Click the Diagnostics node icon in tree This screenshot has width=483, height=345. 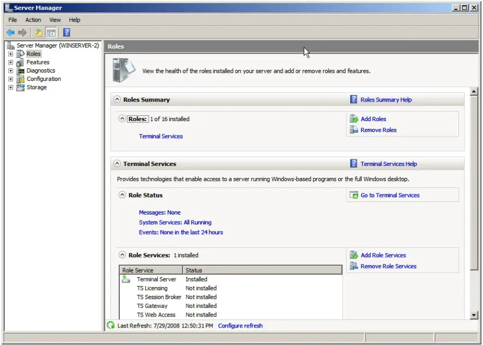click(x=20, y=70)
